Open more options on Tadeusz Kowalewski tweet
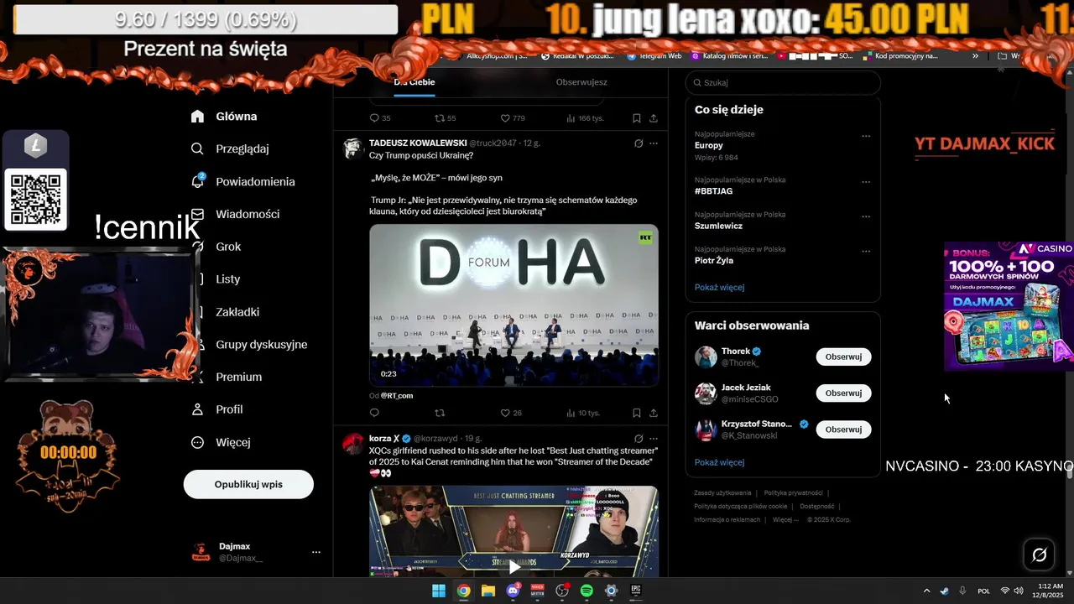This screenshot has width=1074, height=604. click(654, 143)
